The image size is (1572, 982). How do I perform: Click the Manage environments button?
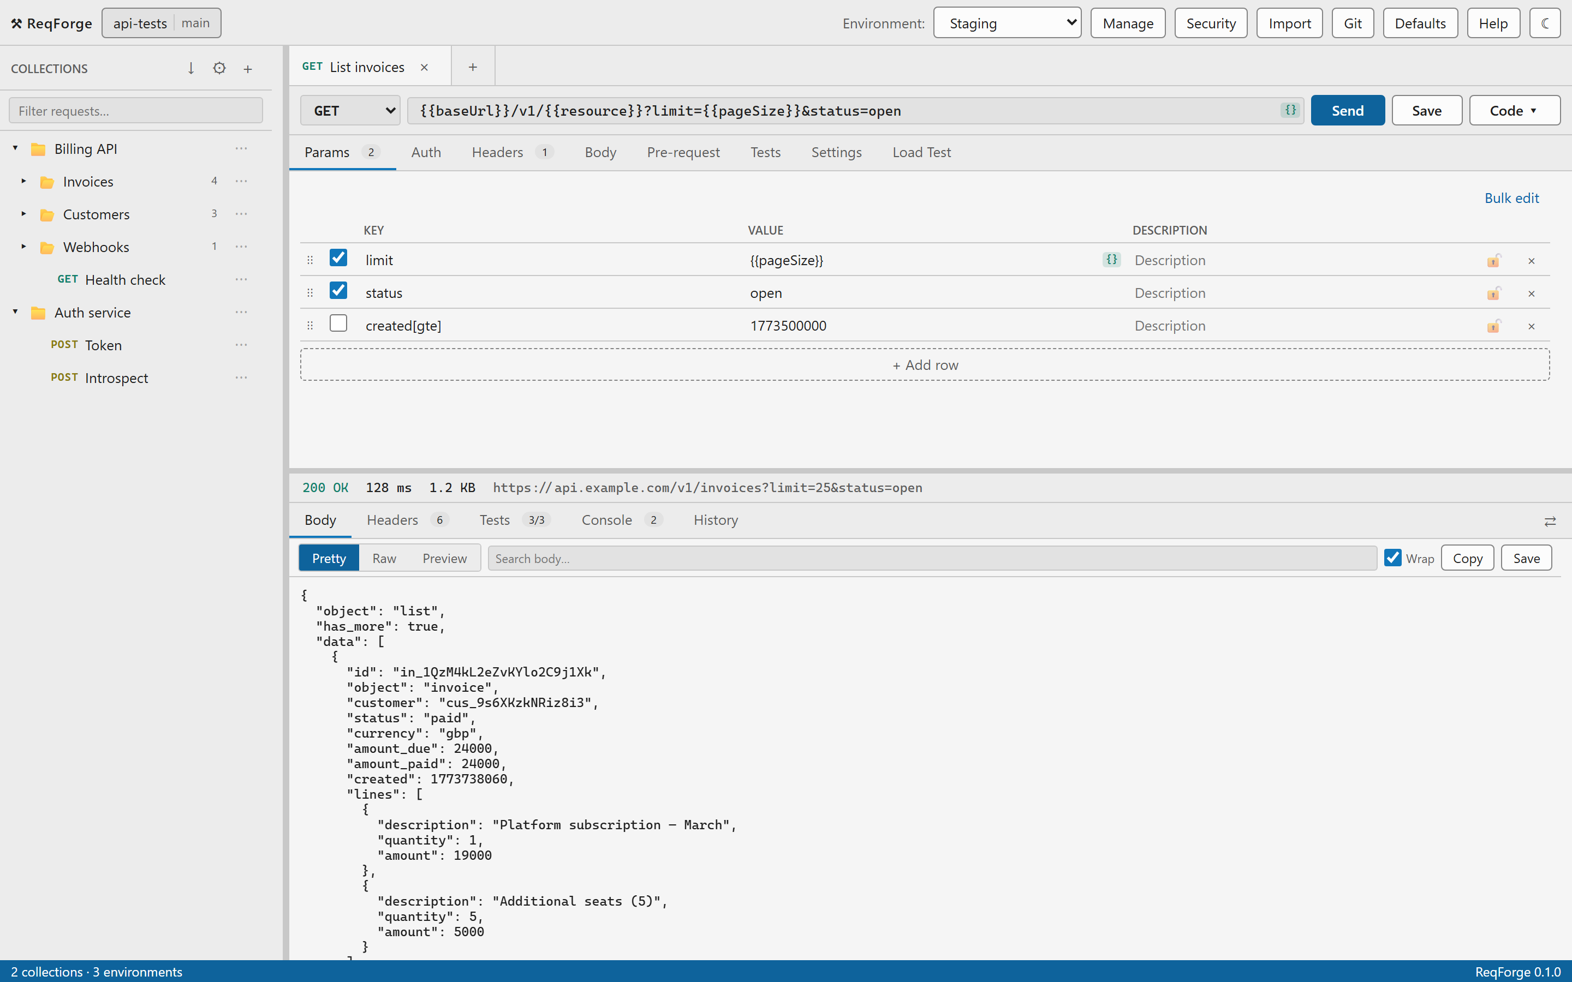1128,23
